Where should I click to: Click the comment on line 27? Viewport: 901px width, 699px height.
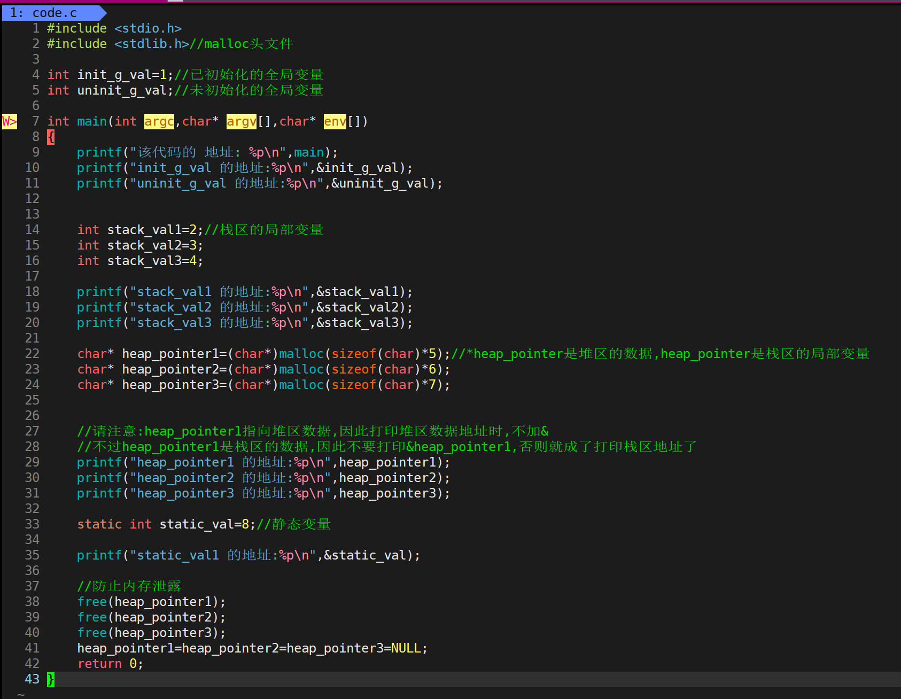pos(313,431)
